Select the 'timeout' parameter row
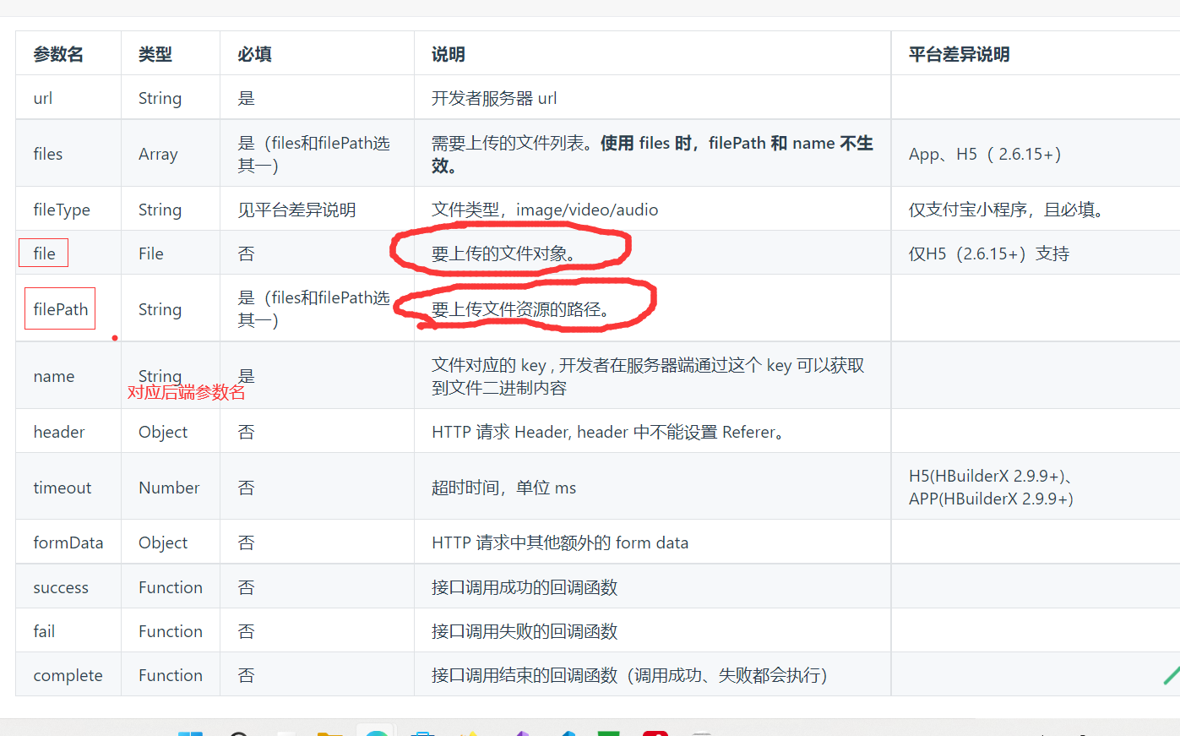 point(63,488)
